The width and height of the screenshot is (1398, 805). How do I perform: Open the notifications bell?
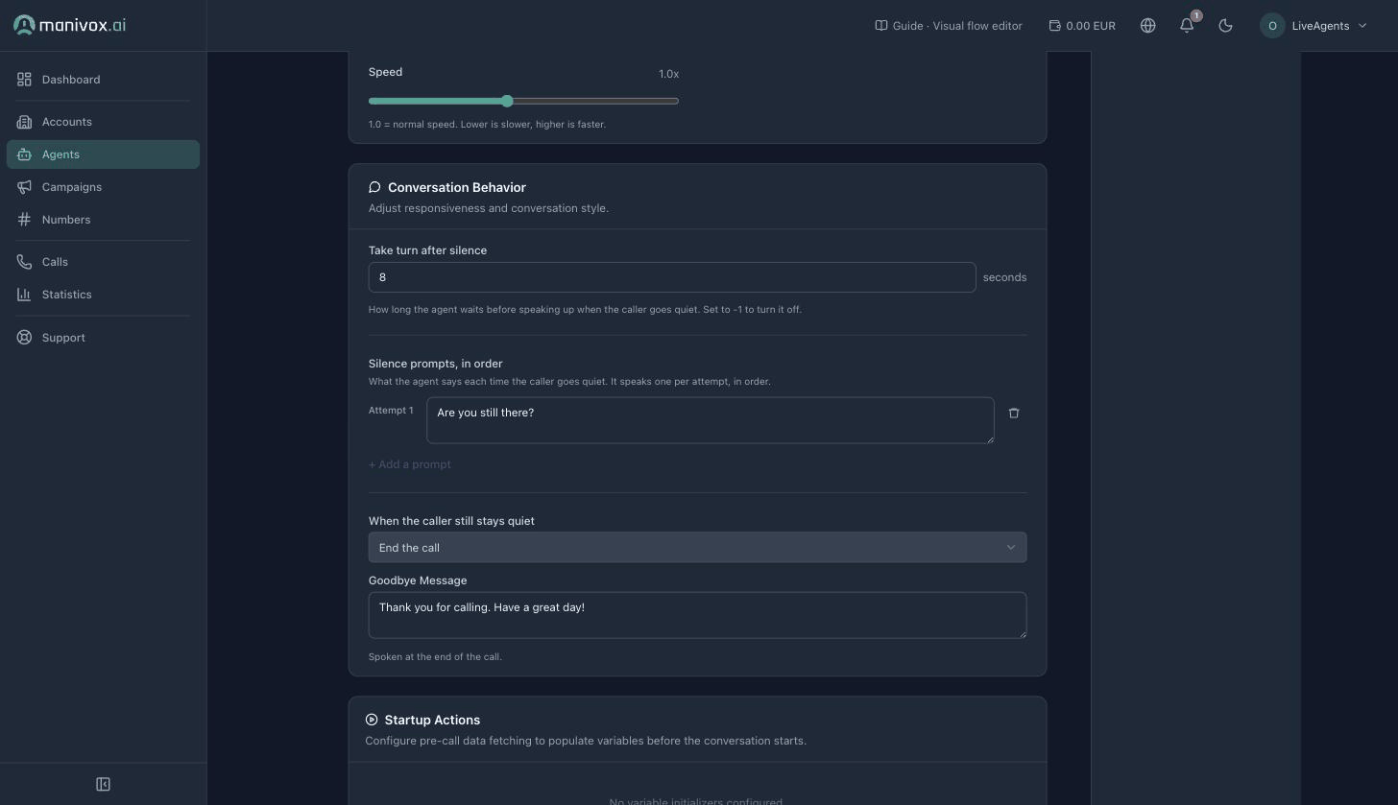click(x=1187, y=26)
